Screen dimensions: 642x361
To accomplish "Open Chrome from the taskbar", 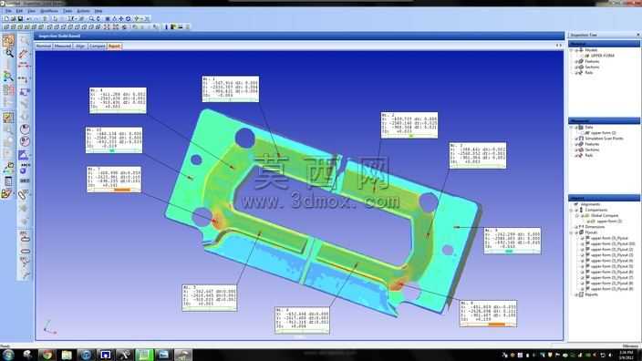I will pos(47,355).
